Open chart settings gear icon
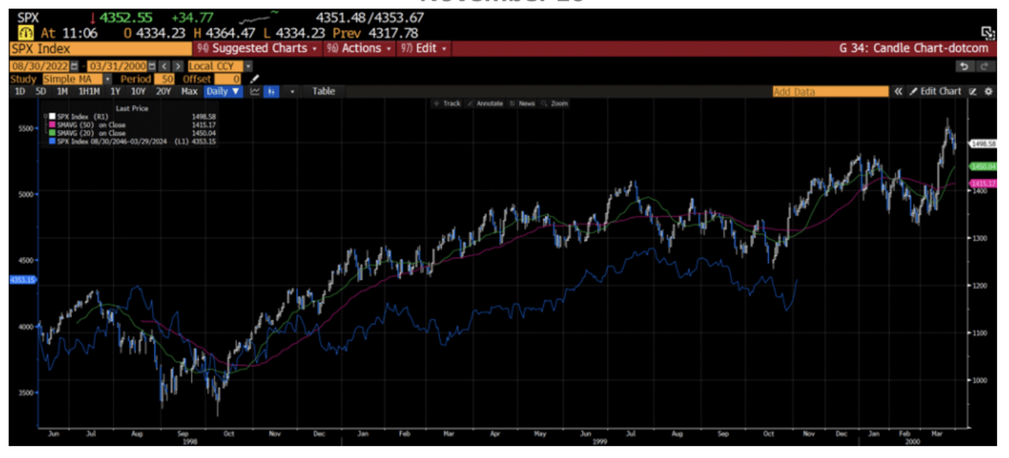 click(988, 92)
